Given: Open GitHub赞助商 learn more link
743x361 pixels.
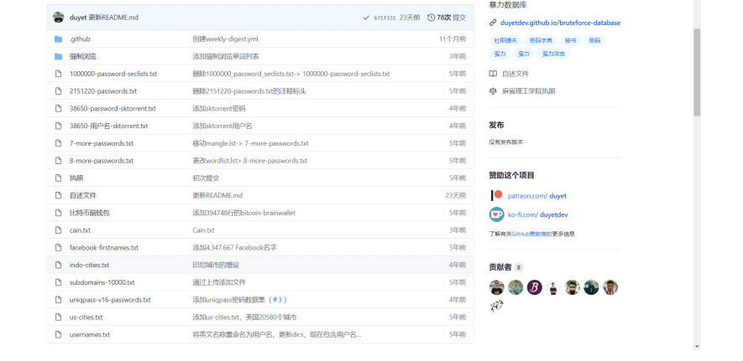Looking at the screenshot, I should pos(531,234).
